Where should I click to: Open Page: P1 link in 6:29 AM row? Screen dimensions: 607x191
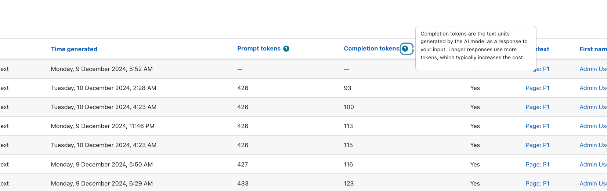tap(537, 183)
